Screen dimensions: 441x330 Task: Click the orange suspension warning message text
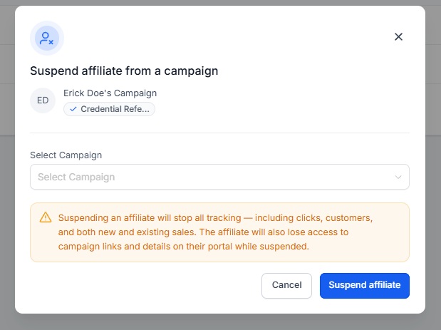click(215, 232)
